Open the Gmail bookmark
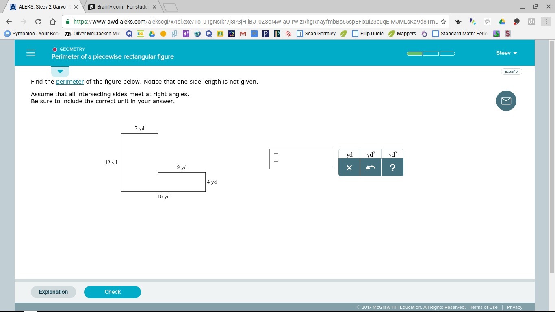 (x=243, y=34)
